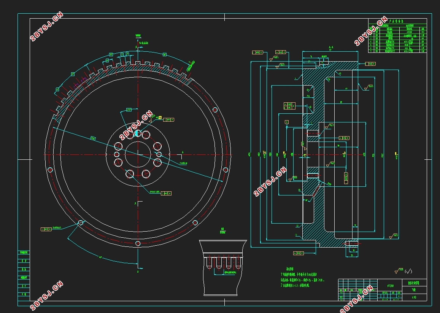Select the tooth profile detail view at bottom

click(222, 267)
